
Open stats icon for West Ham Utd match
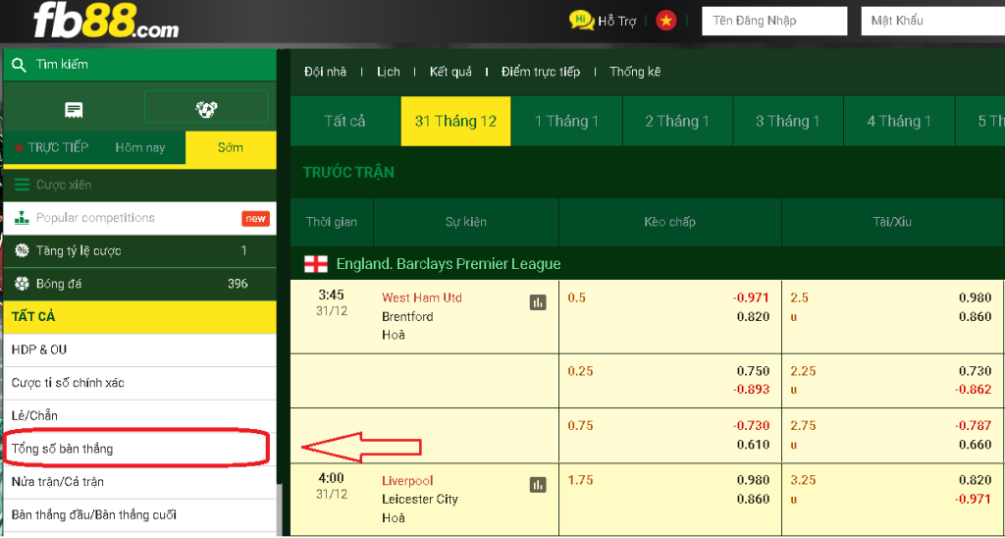(538, 302)
